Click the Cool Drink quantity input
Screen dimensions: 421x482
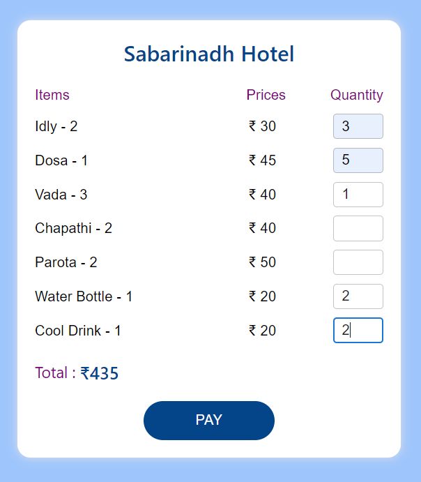(358, 330)
